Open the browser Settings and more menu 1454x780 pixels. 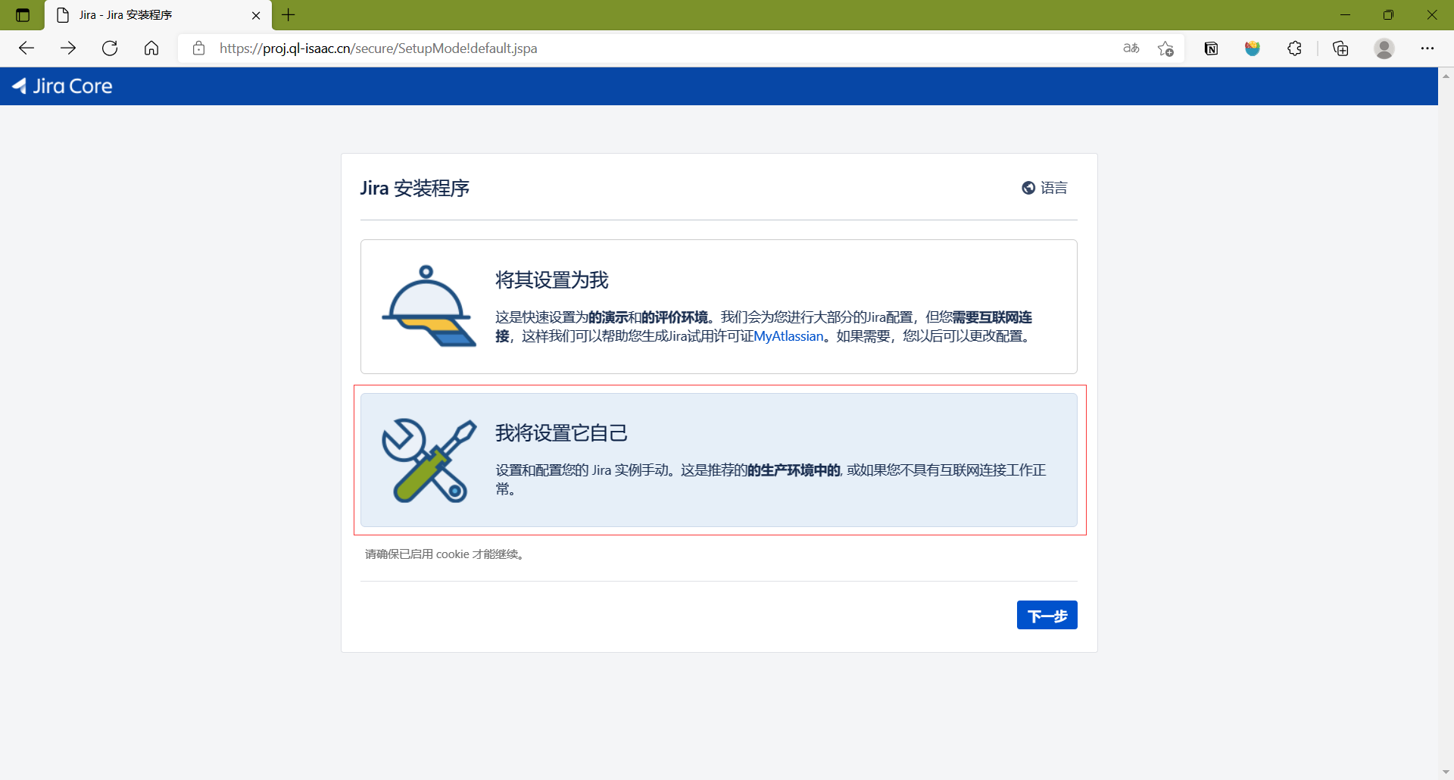1429,48
